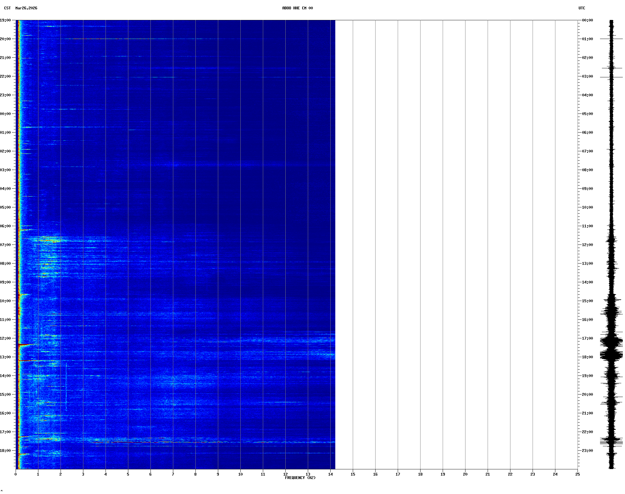The width and height of the screenshot is (625, 494).
Task: Click the 12:00 CST time tick label
Action: tap(5, 338)
